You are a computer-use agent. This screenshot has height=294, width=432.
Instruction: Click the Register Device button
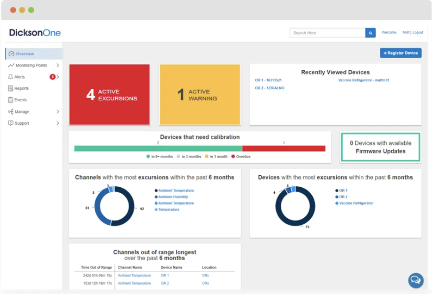(401, 53)
